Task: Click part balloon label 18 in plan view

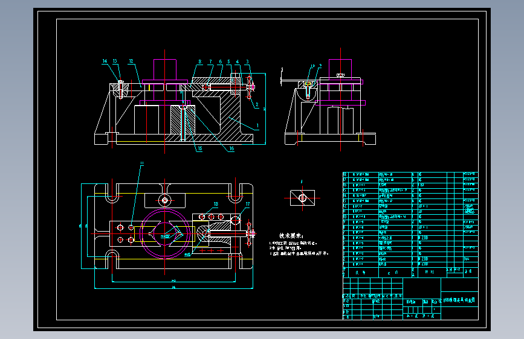Action: [x=216, y=204]
